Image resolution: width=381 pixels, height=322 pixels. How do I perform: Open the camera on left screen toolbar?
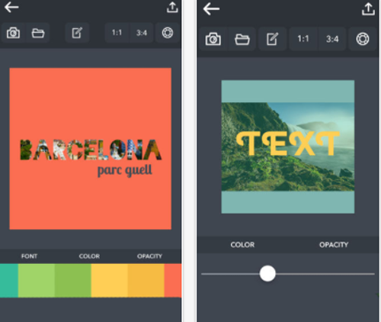point(13,33)
